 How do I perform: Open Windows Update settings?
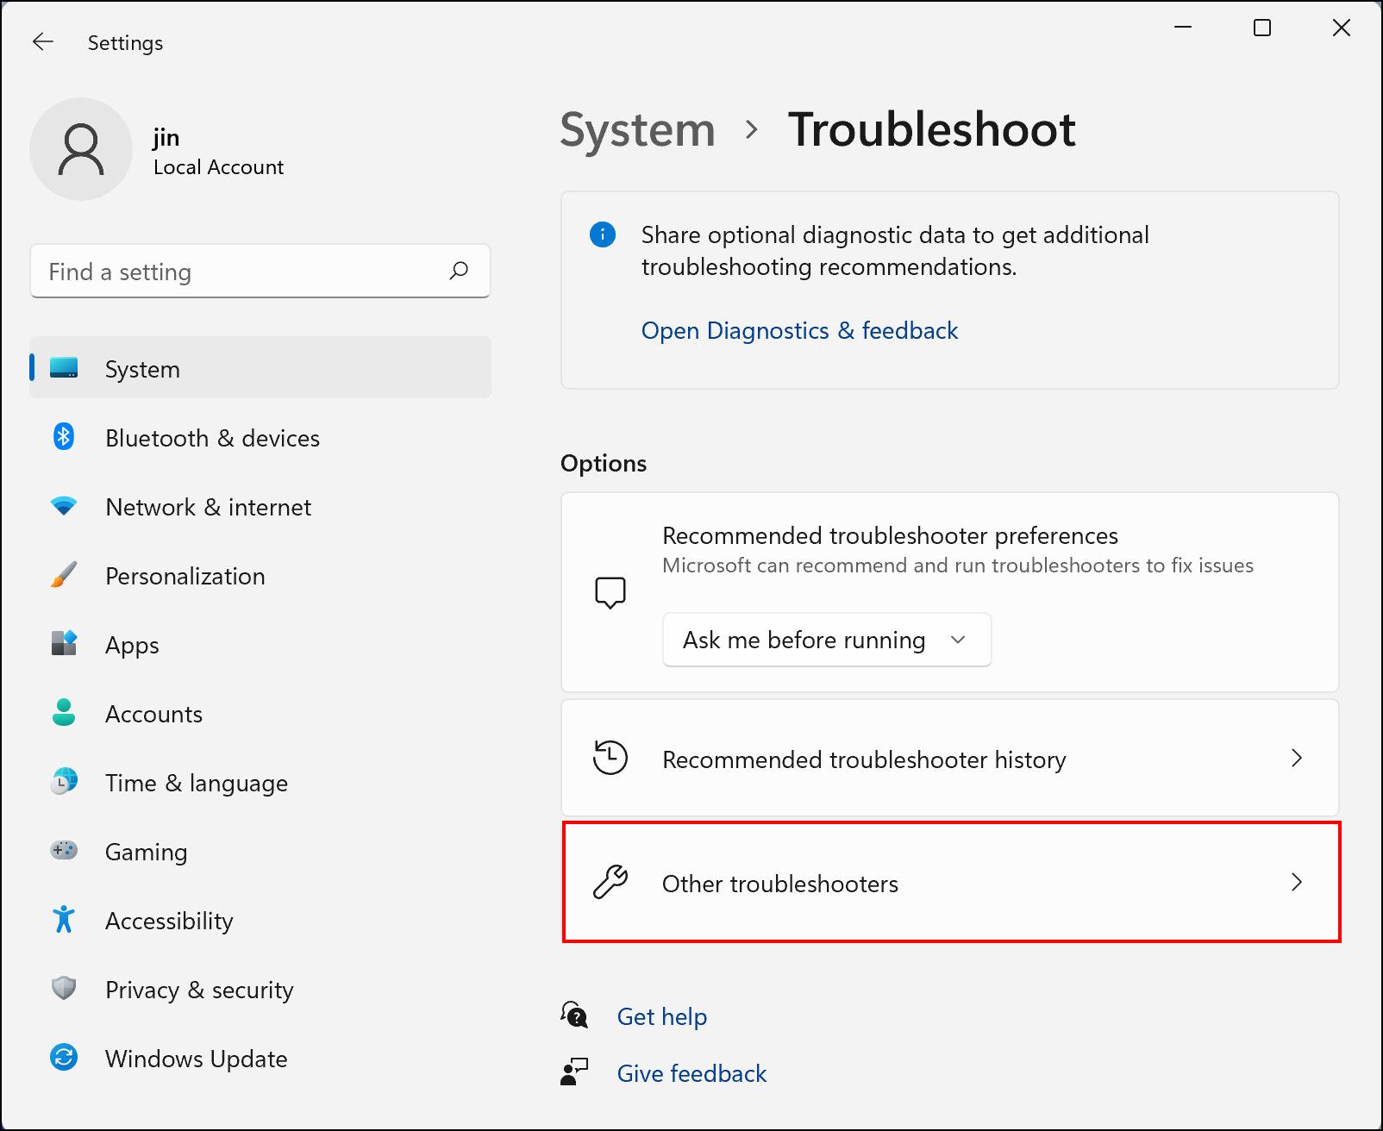[x=196, y=1059]
